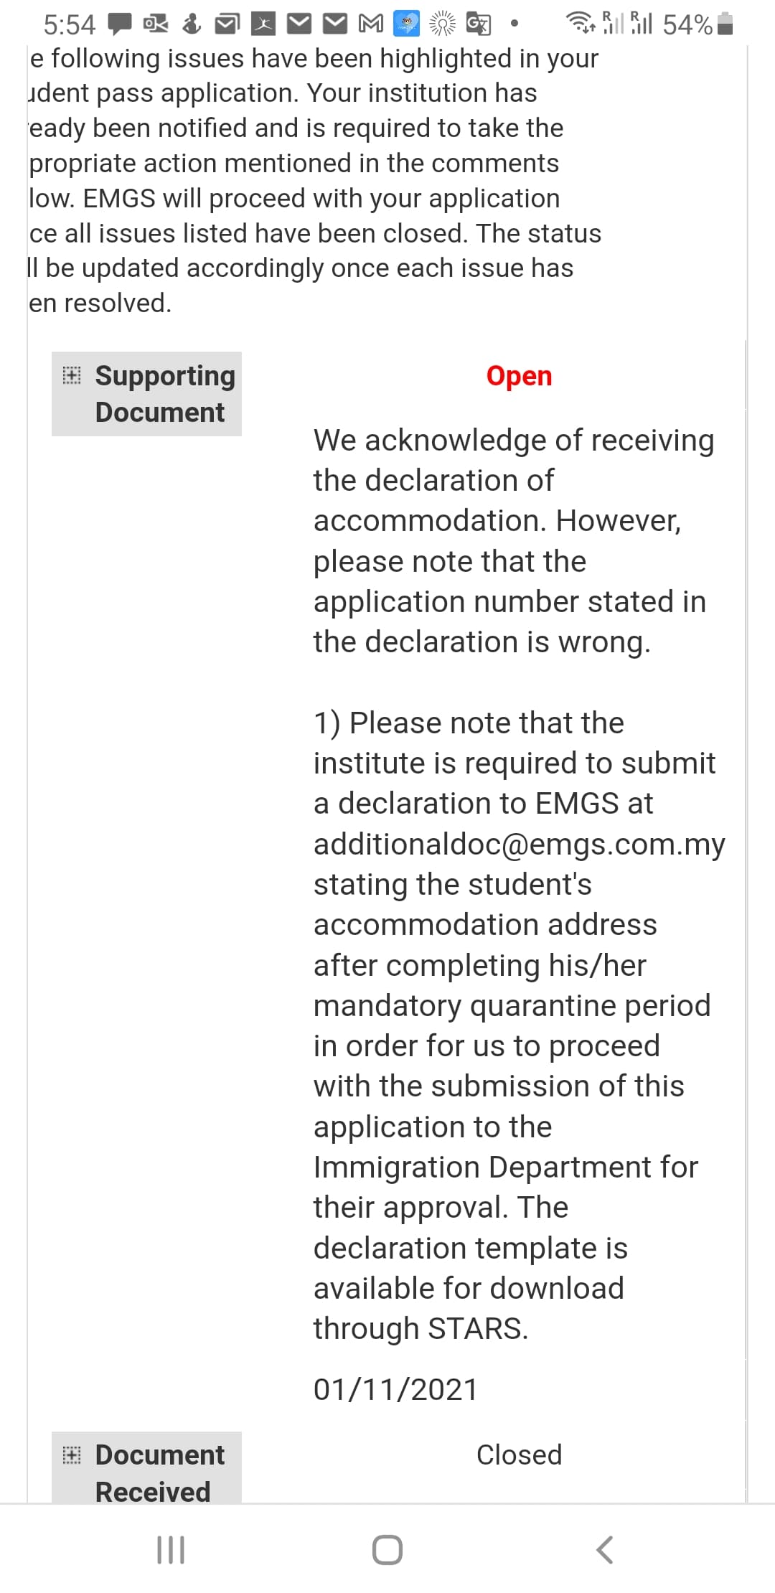This screenshot has width=775, height=1593.
Task: Tap the Supporting Document label
Action: pyautogui.click(x=164, y=394)
